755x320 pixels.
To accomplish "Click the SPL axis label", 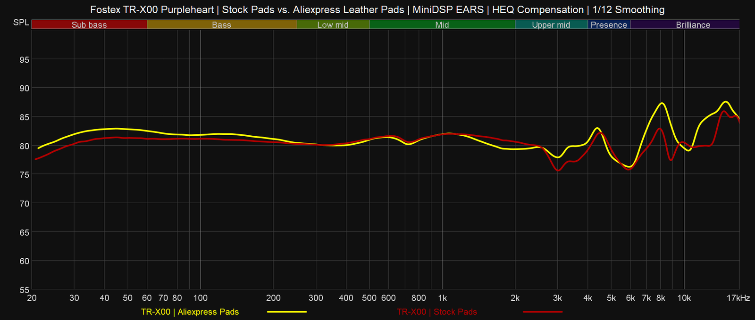I will pos(21,23).
